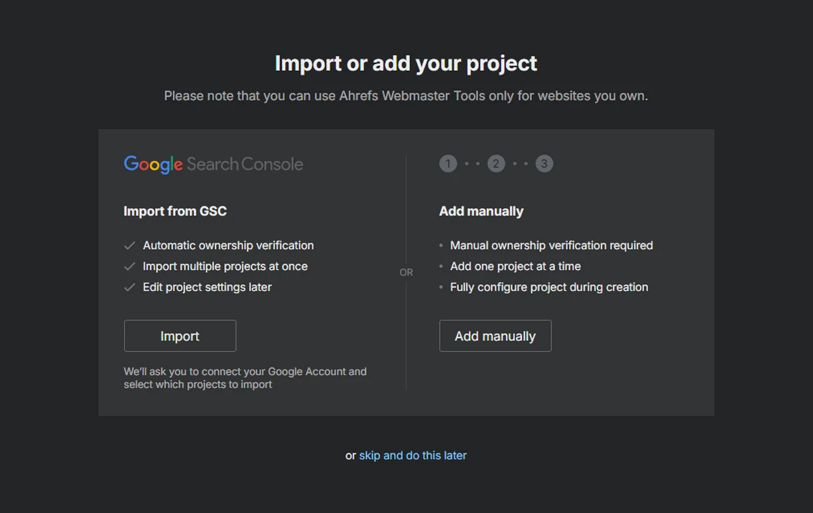This screenshot has height=513, width=813.
Task: Click checkmark beside Edit project settings later
Action: coord(130,287)
